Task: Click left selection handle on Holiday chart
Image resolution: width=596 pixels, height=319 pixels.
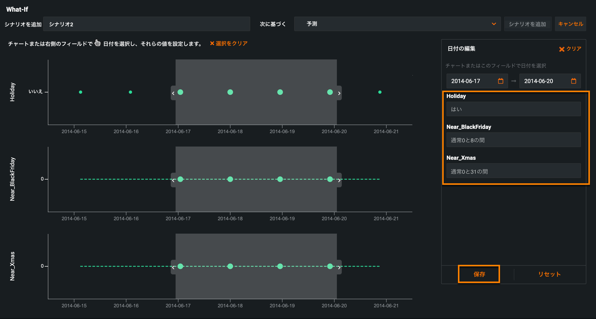Action: point(173,93)
